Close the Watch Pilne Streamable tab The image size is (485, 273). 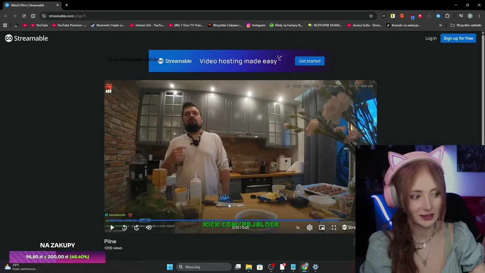[x=58, y=5]
